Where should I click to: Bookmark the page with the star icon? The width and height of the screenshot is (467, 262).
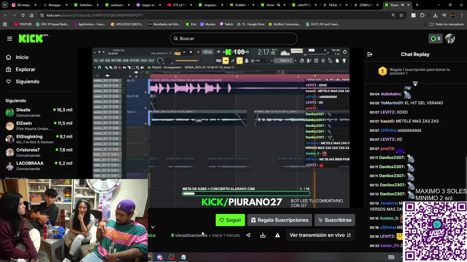401,15
